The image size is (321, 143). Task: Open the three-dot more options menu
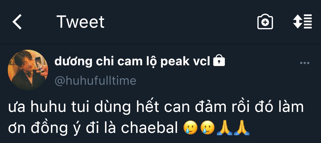click(304, 63)
